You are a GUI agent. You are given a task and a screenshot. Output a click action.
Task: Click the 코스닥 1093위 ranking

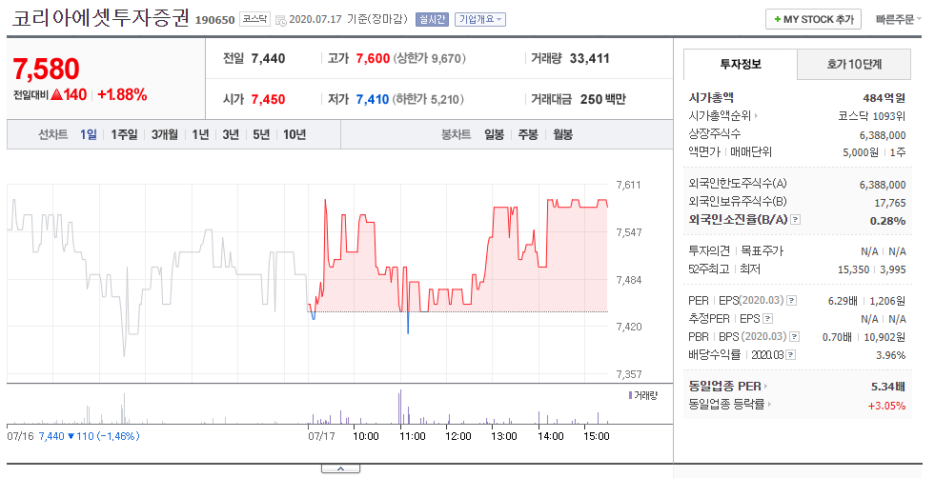[872, 116]
